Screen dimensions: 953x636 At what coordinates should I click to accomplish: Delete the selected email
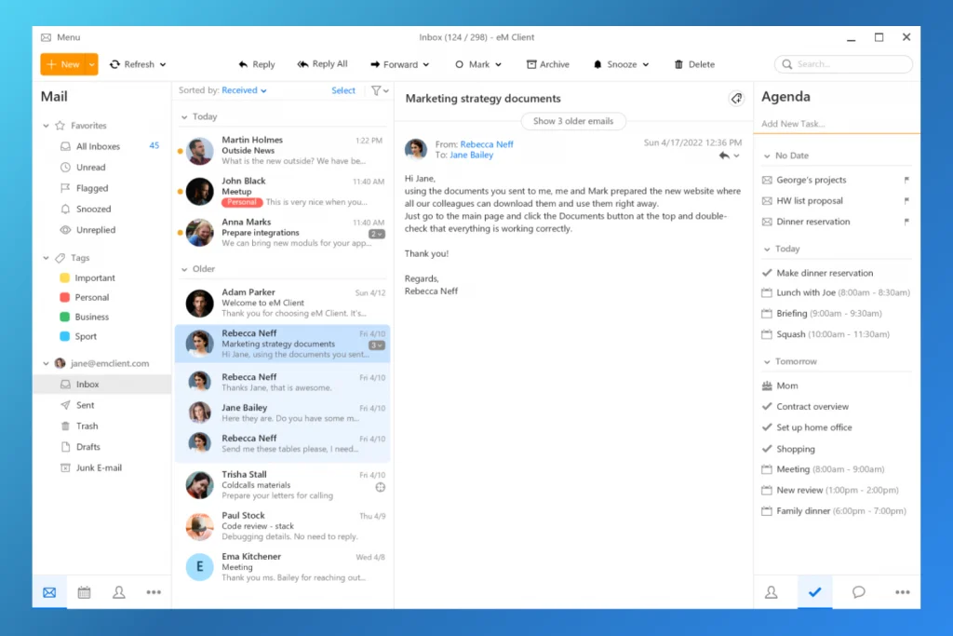694,64
